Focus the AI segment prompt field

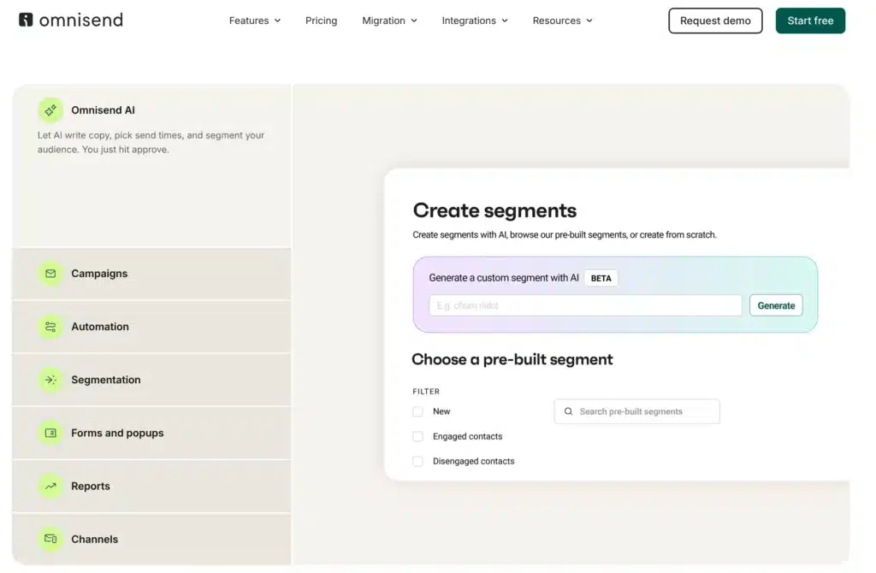585,305
